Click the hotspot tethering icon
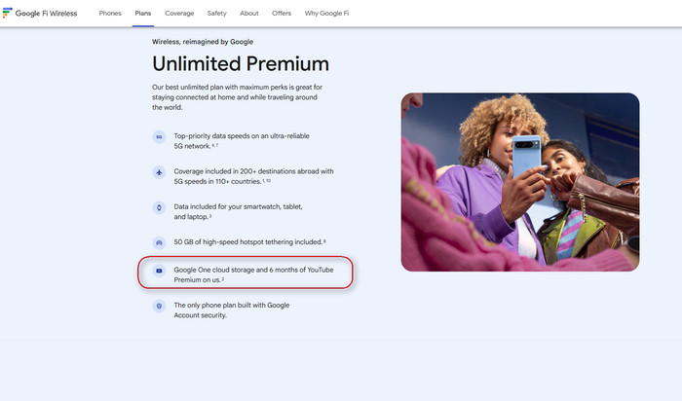The image size is (682, 401). 159,242
